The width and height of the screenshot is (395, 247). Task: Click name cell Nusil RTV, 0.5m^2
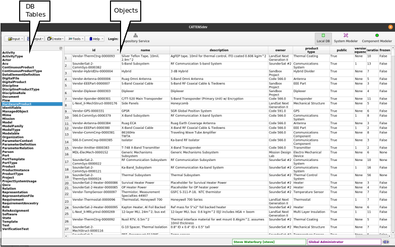tap(145, 221)
